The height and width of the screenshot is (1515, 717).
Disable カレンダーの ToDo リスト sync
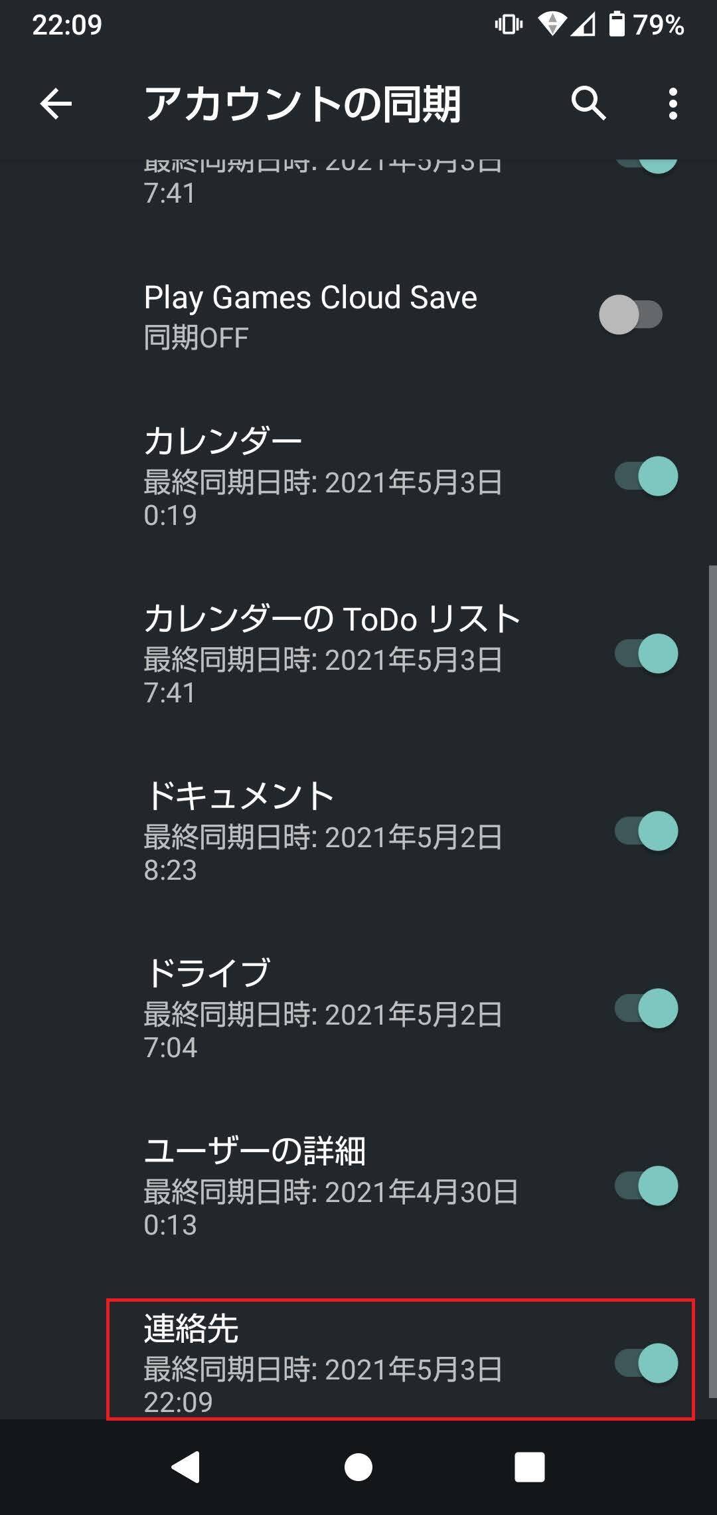[646, 654]
